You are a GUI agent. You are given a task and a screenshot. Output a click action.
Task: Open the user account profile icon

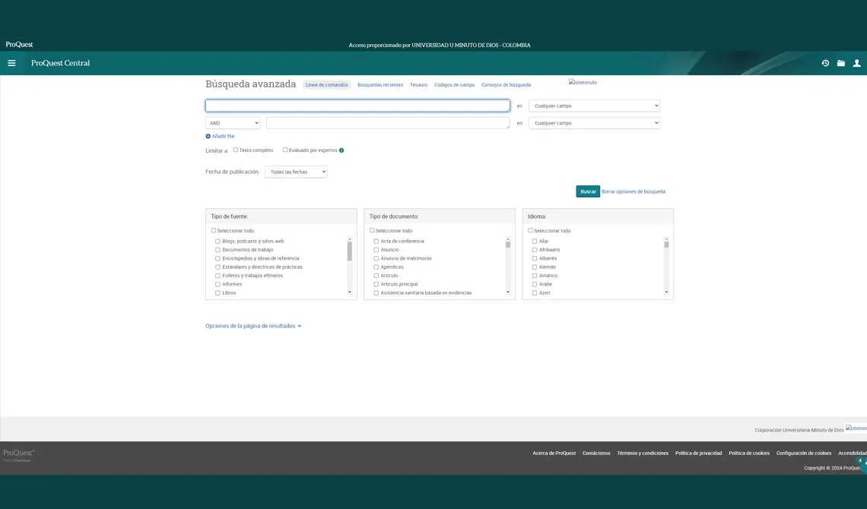856,63
